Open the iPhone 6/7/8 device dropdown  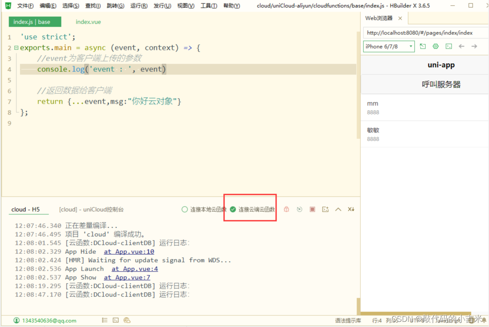click(x=389, y=46)
